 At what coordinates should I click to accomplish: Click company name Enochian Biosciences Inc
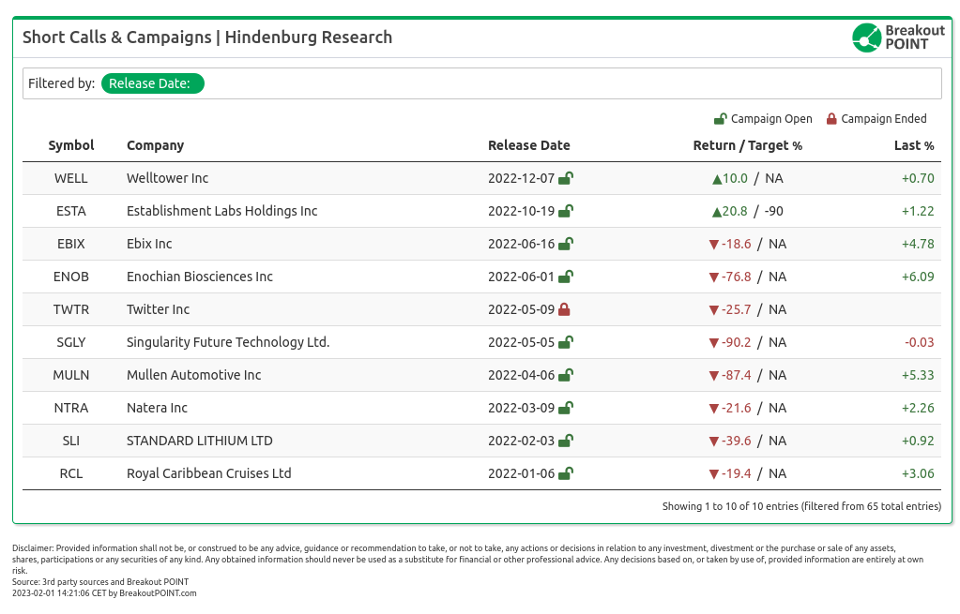click(200, 277)
